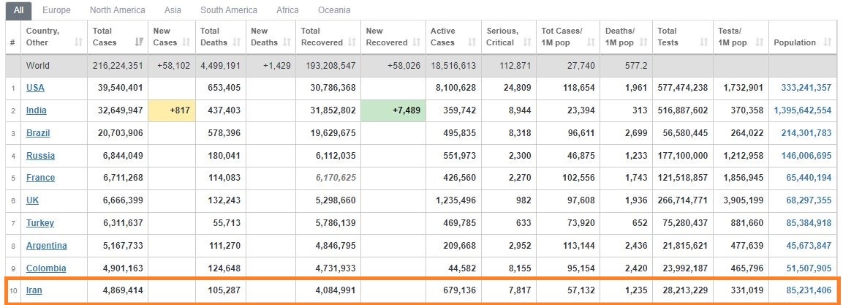Click the India country link
The width and height of the screenshot is (843, 305).
click(36, 110)
